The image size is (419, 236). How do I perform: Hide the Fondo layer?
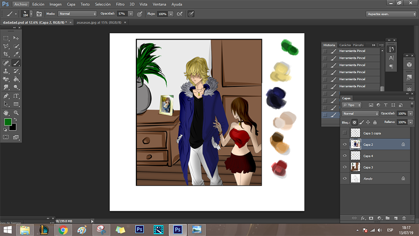345,178
